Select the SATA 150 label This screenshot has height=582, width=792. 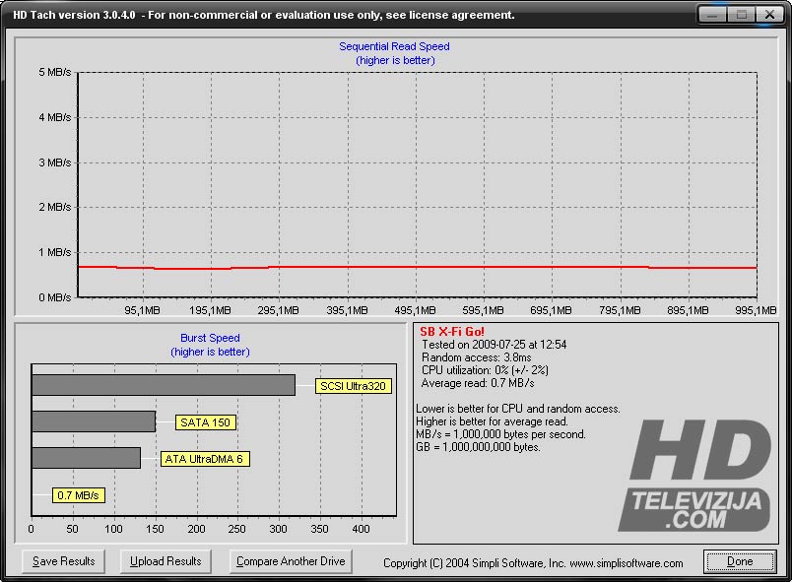click(x=205, y=422)
